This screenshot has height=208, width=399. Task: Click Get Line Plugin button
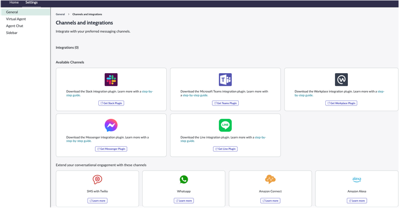click(225, 149)
